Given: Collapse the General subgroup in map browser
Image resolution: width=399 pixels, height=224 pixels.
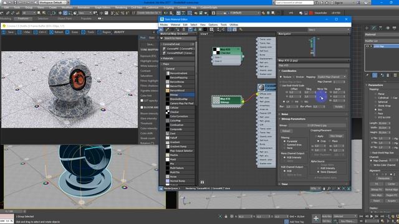Looking at the screenshot, I should click(165, 69).
